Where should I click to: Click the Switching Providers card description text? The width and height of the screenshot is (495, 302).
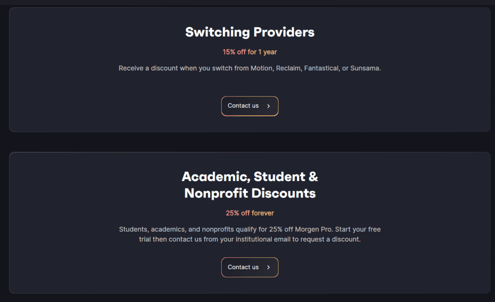[249, 68]
